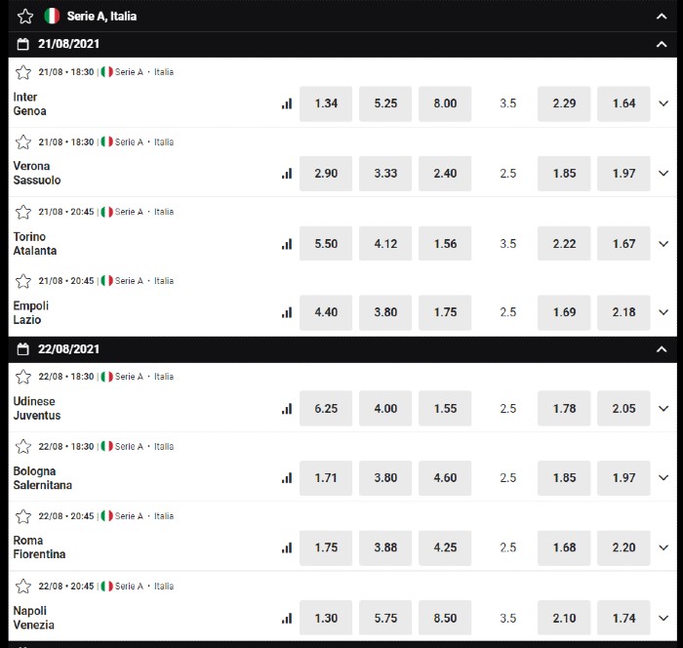Pick Juventus win odds 1.55

click(445, 408)
